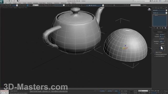Image resolution: width=168 pixels, height=94 pixels.
Task: Activate the Select and Rotate tool
Action: tap(30, 5)
